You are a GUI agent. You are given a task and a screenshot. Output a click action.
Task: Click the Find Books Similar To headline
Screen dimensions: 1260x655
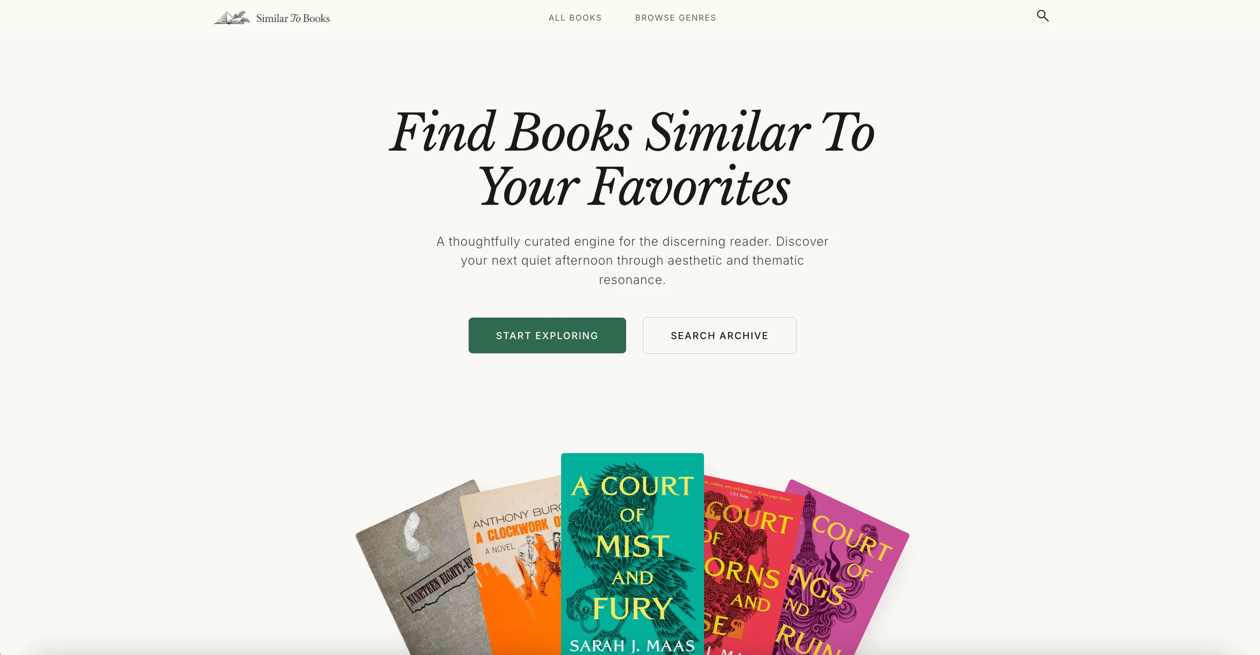coord(631,131)
